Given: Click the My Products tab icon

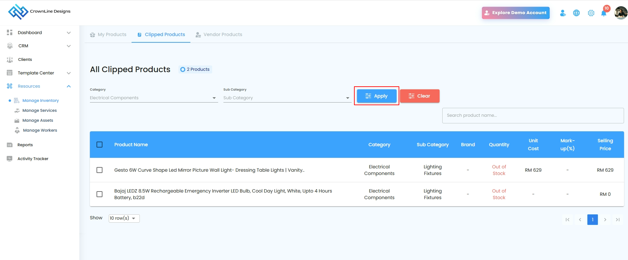Looking at the screenshot, I should (x=93, y=35).
